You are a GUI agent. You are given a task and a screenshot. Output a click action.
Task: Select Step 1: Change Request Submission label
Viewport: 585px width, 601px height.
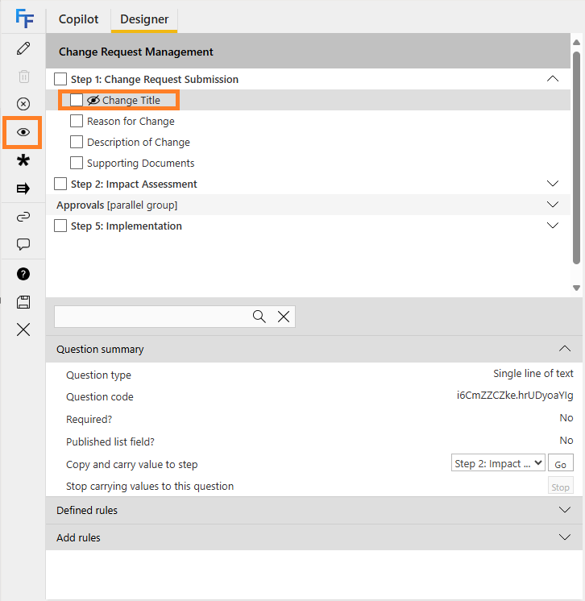(155, 79)
